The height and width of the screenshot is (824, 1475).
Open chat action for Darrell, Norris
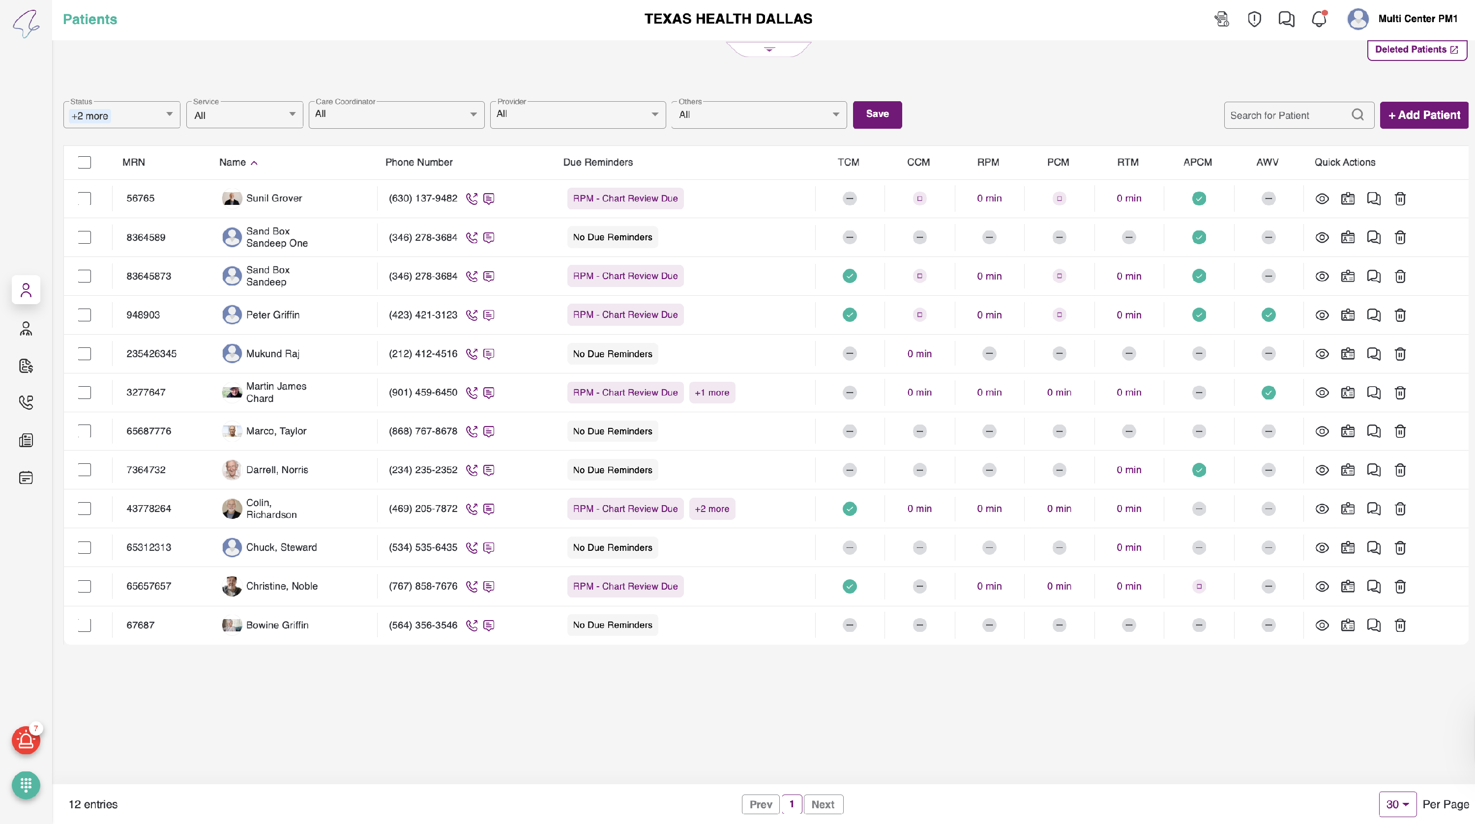click(1374, 470)
